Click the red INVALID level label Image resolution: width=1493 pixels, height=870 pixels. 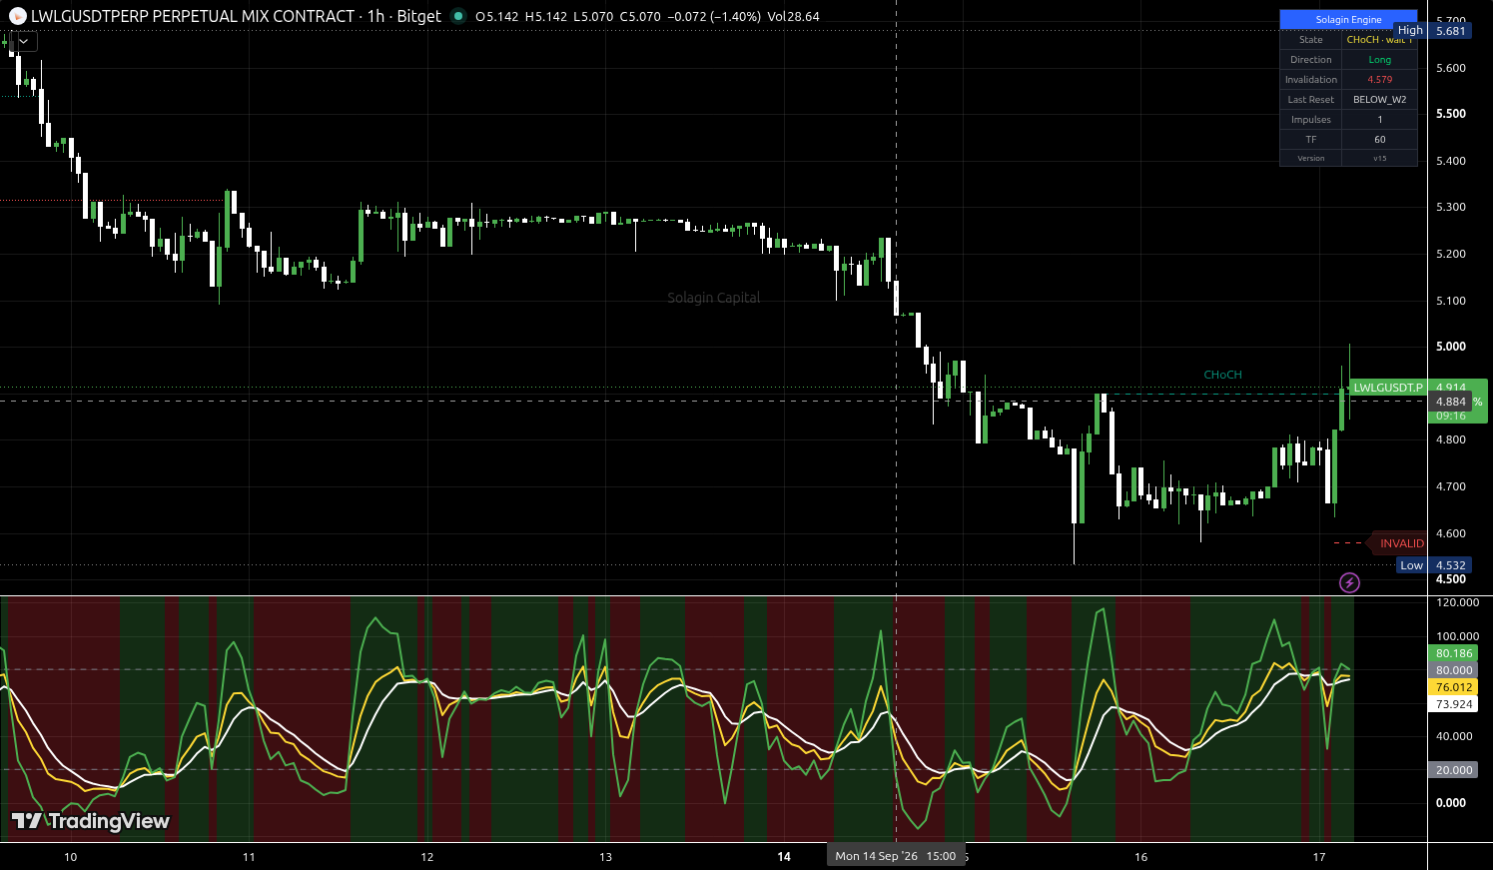[x=1399, y=543]
